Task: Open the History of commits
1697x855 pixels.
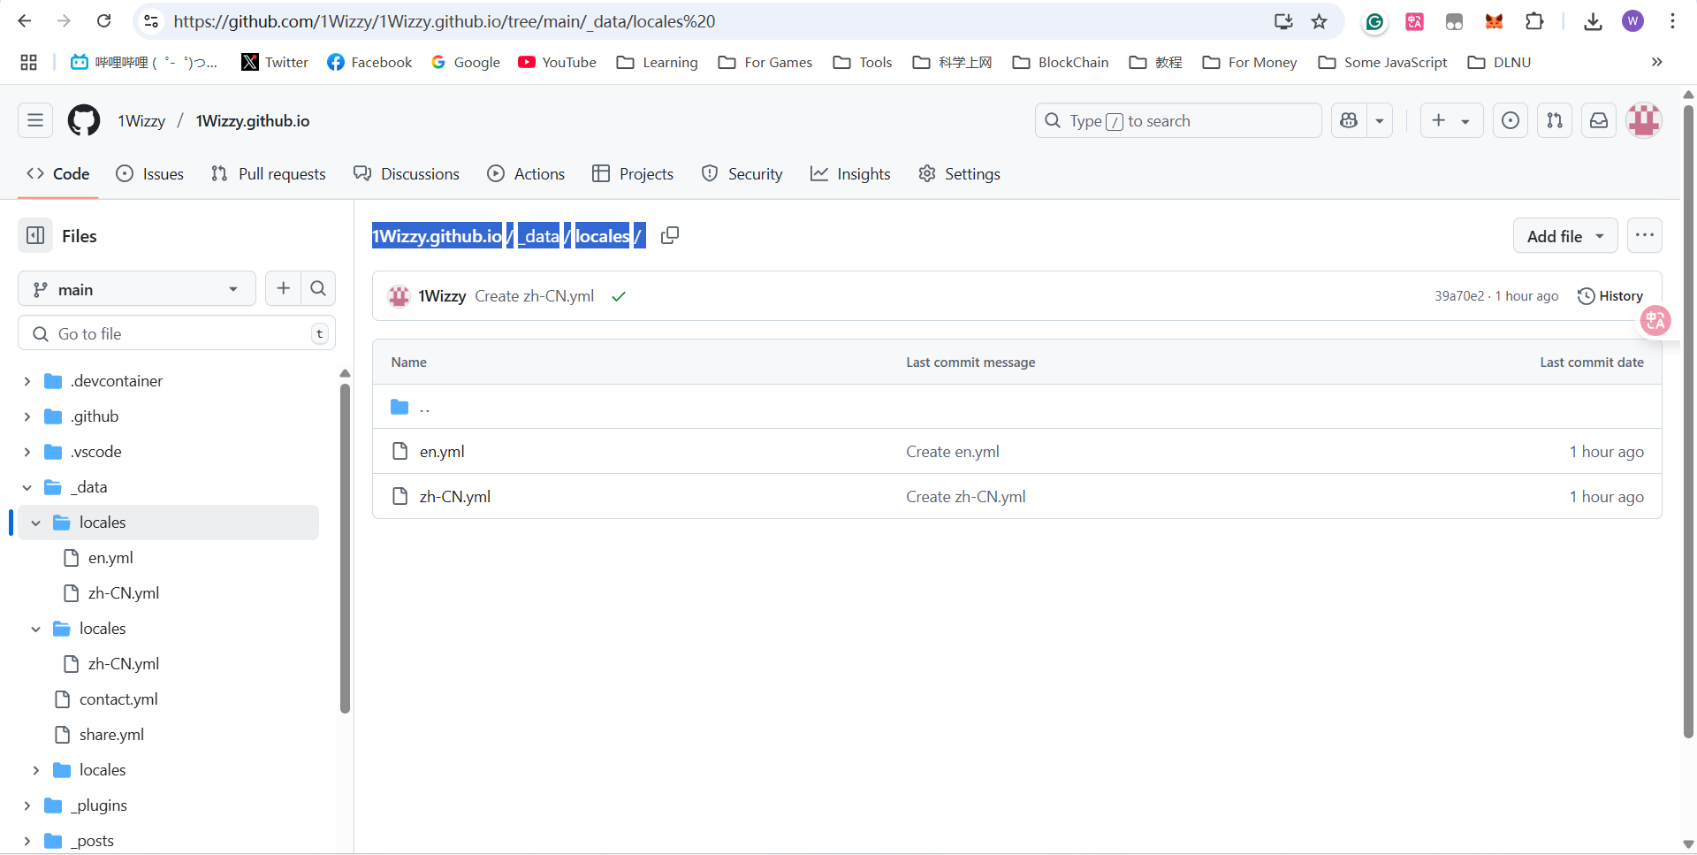Action: 1610,296
